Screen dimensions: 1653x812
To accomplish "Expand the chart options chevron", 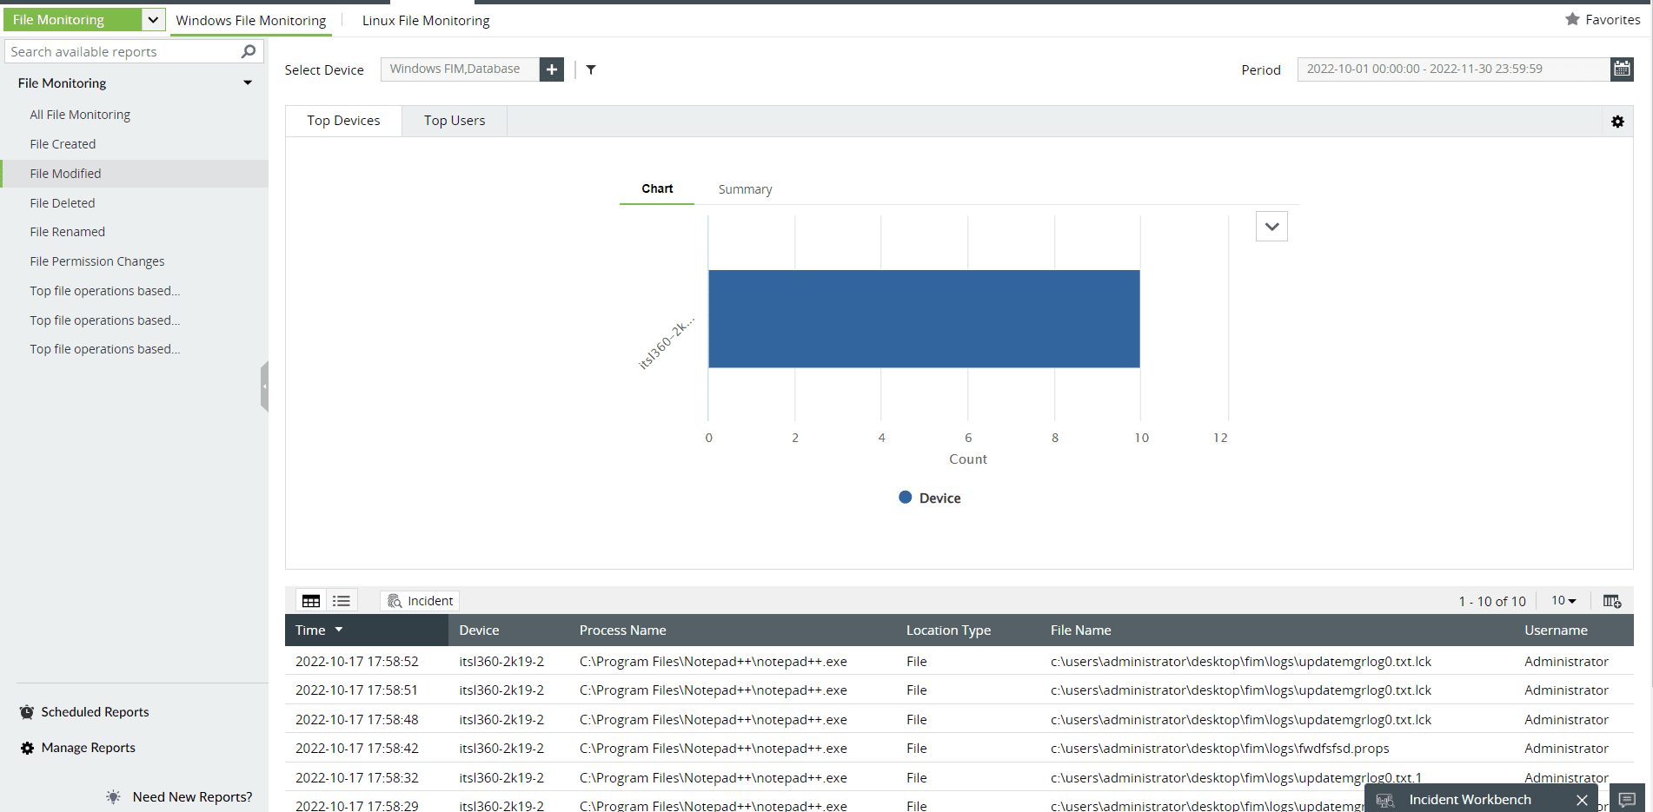I will coord(1271,226).
